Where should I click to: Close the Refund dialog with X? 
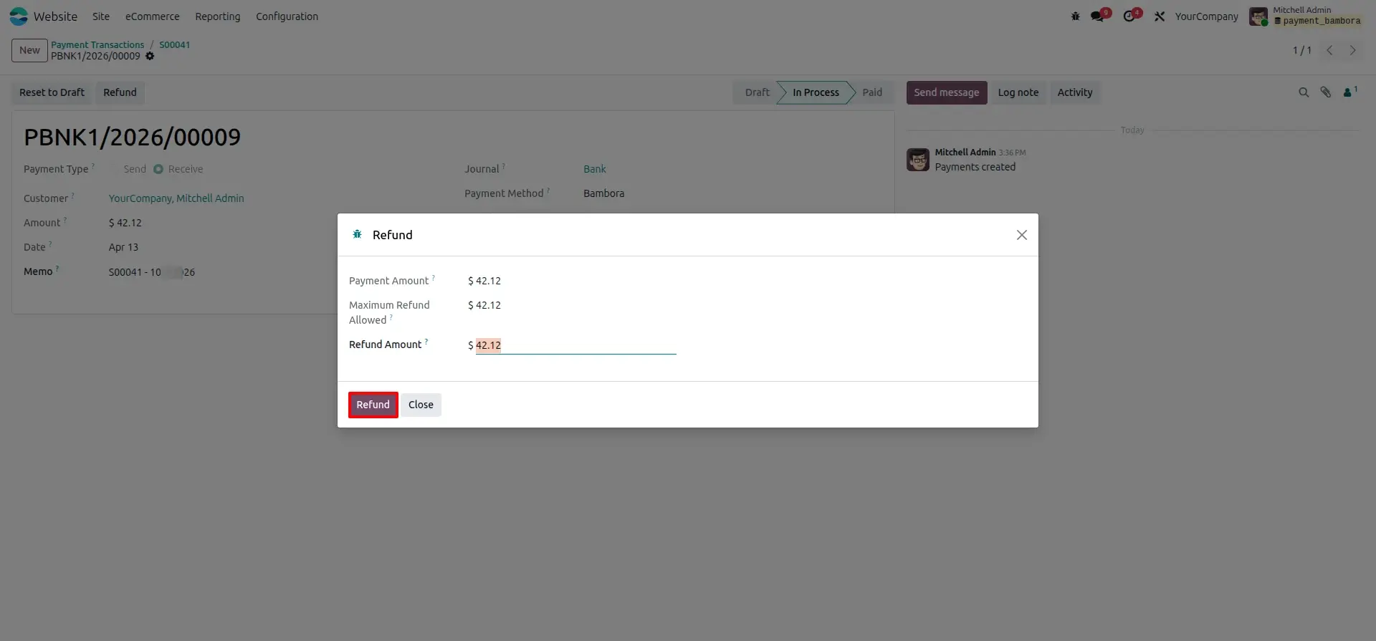point(1022,235)
